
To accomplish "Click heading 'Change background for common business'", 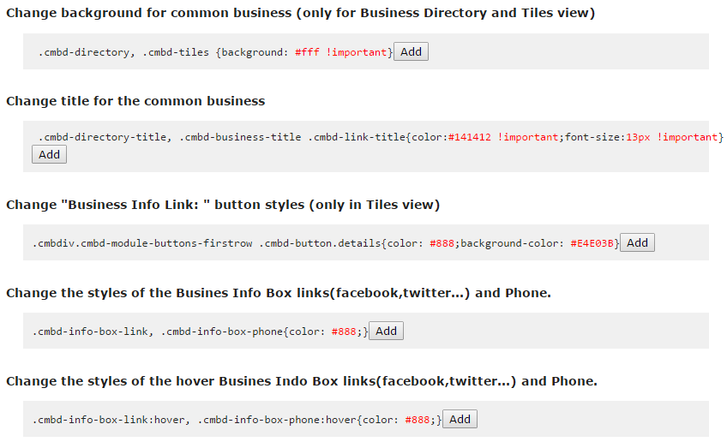I will click(300, 13).
